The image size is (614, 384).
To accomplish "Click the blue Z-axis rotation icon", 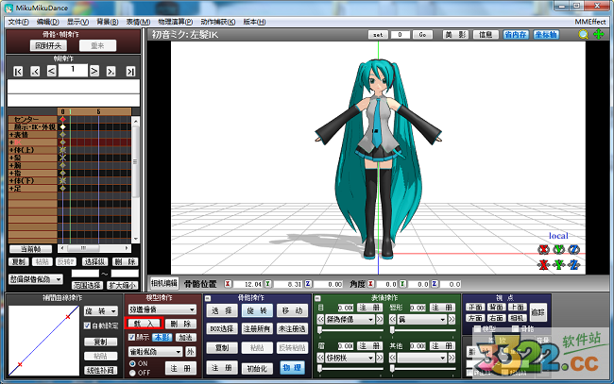I will (573, 249).
